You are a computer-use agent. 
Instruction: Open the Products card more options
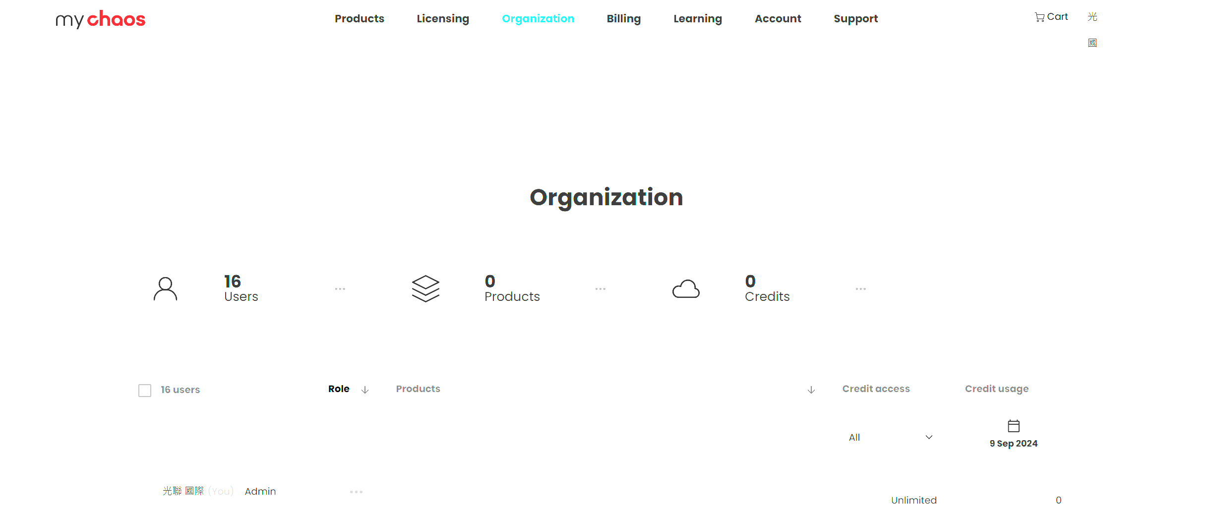[x=600, y=289]
